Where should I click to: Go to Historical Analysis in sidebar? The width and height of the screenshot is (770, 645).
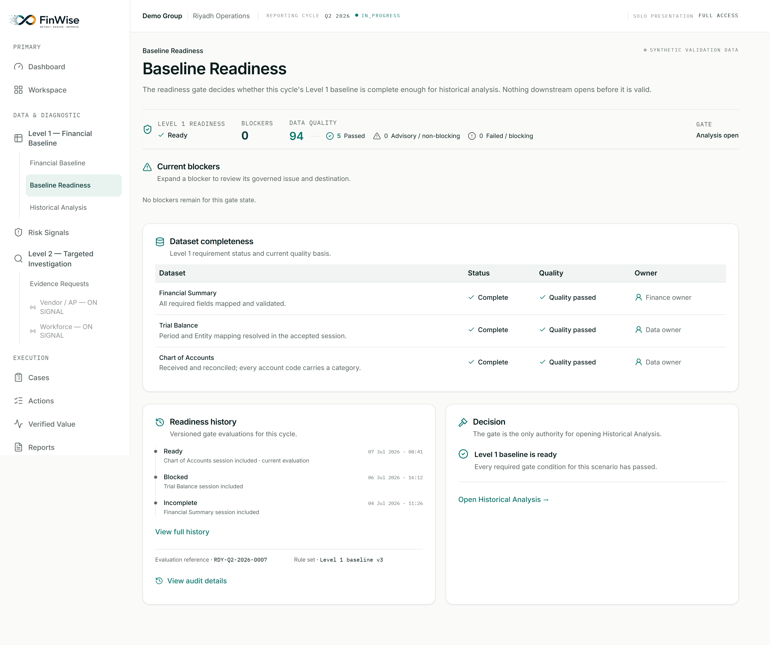58,208
